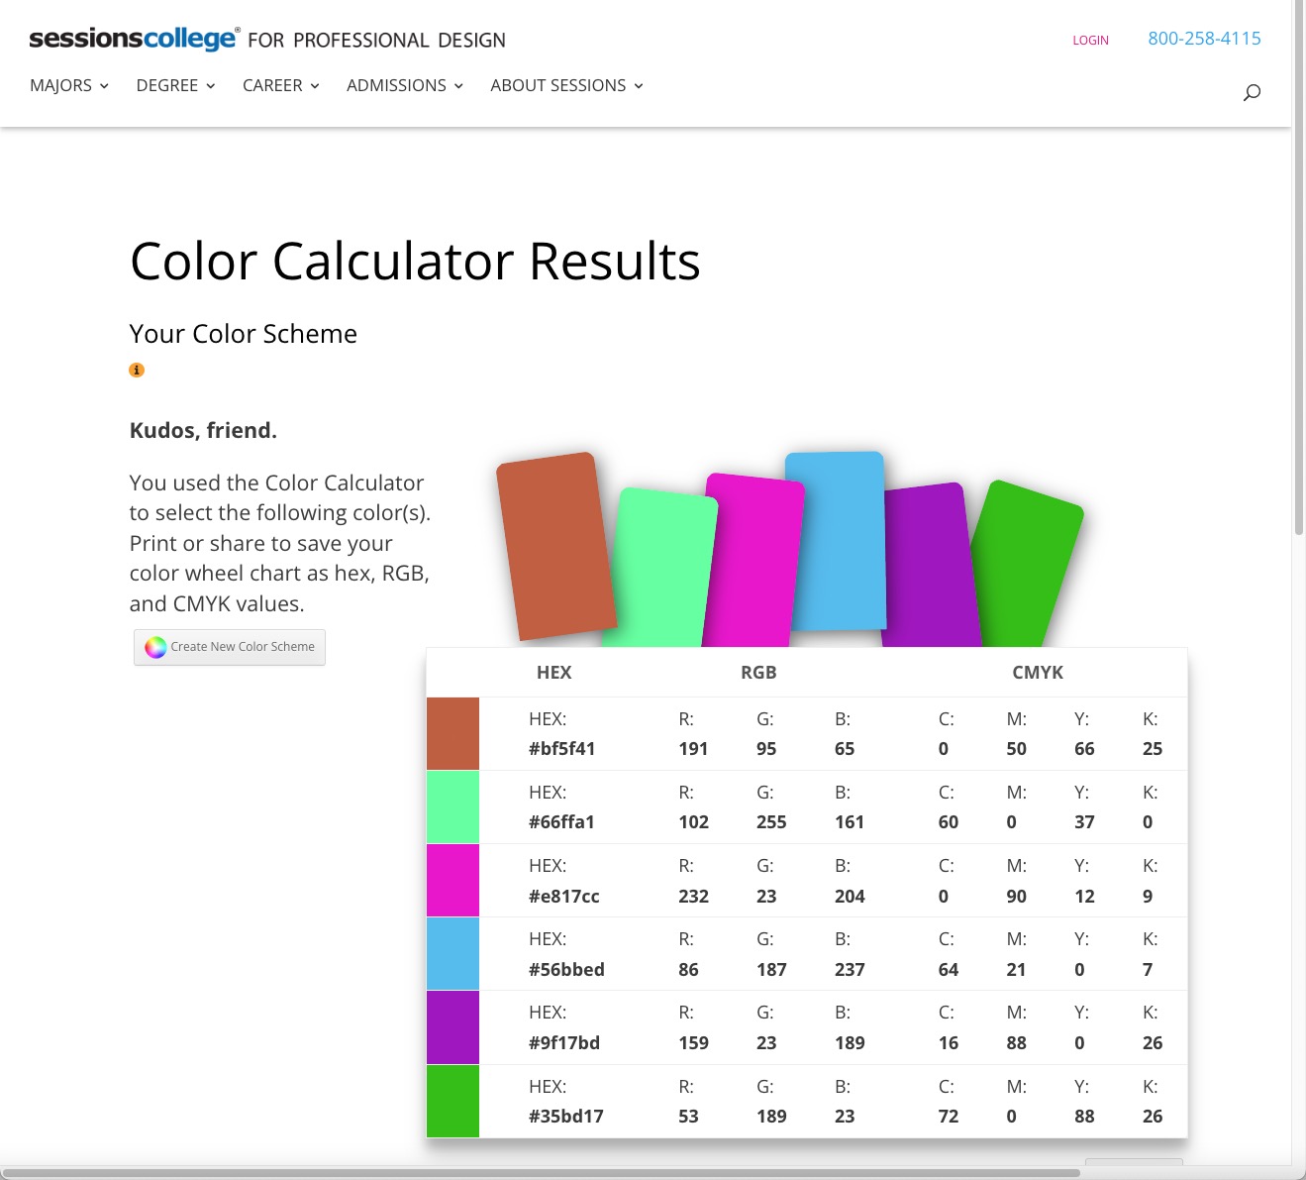Open the About Sessions menu
Screen dimensions: 1306x1180
pos(566,86)
